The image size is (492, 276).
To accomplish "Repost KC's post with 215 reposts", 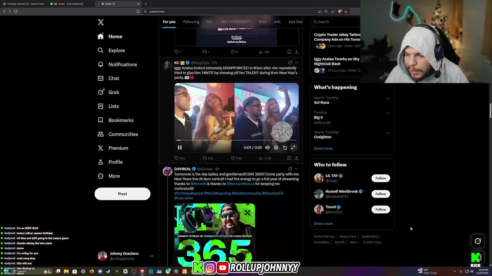I will pyautogui.click(x=208, y=158).
